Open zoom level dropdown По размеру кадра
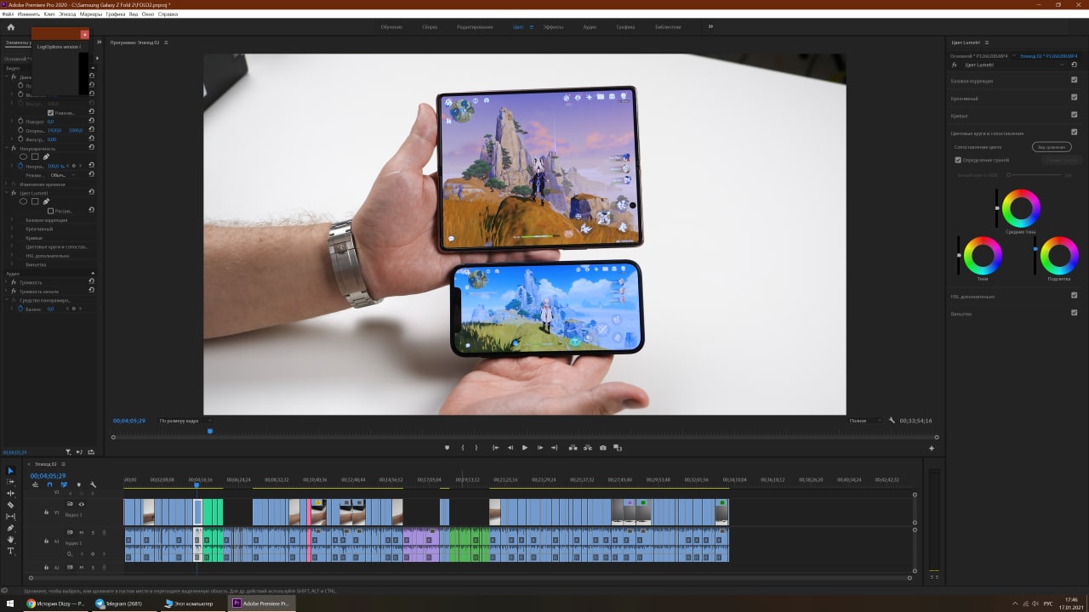Screen dimensions: 1089x612 click(185, 421)
